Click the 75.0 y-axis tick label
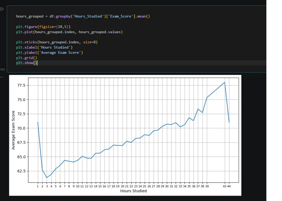 pos(21,100)
